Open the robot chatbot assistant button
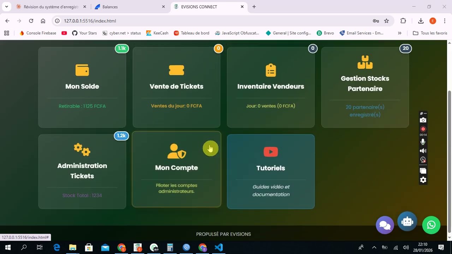The height and width of the screenshot is (254, 452). click(407, 222)
